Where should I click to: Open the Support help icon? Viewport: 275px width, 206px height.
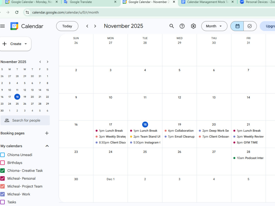click(182, 26)
